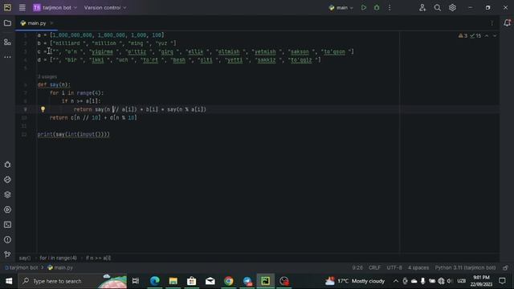Open Microsoft Edge from taskbar
The width and height of the screenshot is (514, 289).
point(155,281)
